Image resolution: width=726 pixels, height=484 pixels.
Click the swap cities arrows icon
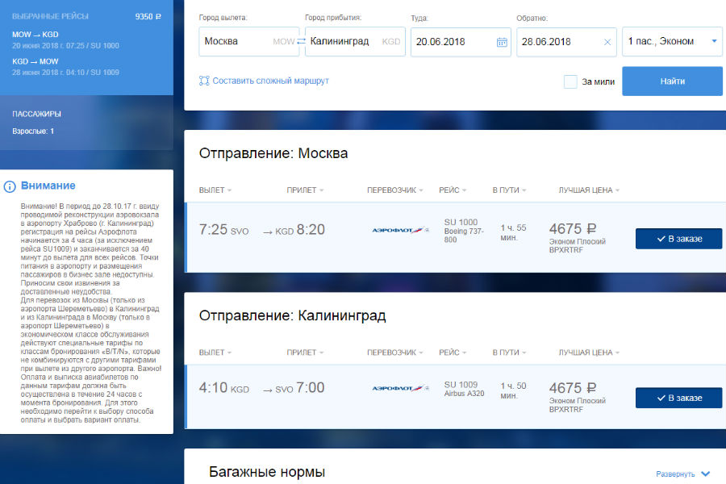tap(301, 41)
